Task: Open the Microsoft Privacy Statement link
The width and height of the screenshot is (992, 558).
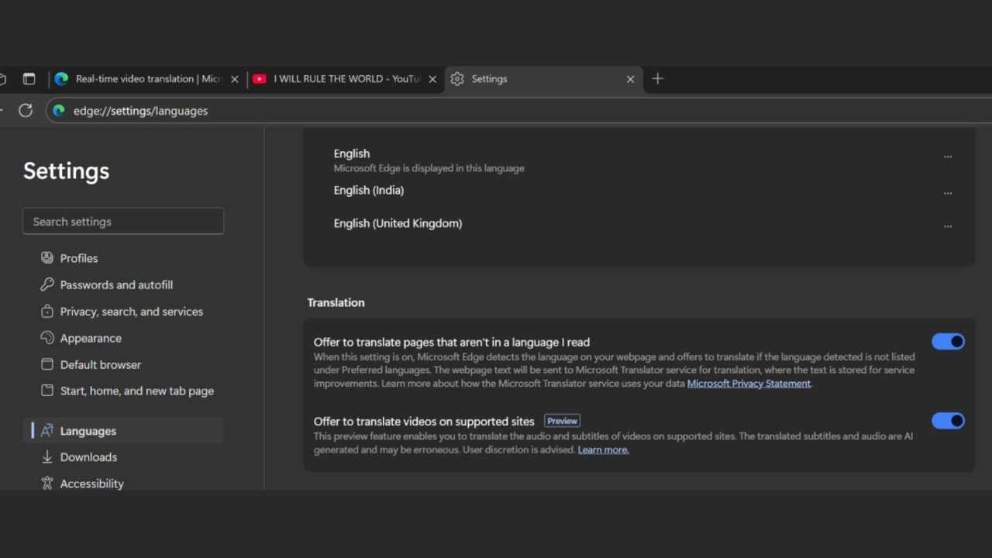Action: (x=749, y=384)
